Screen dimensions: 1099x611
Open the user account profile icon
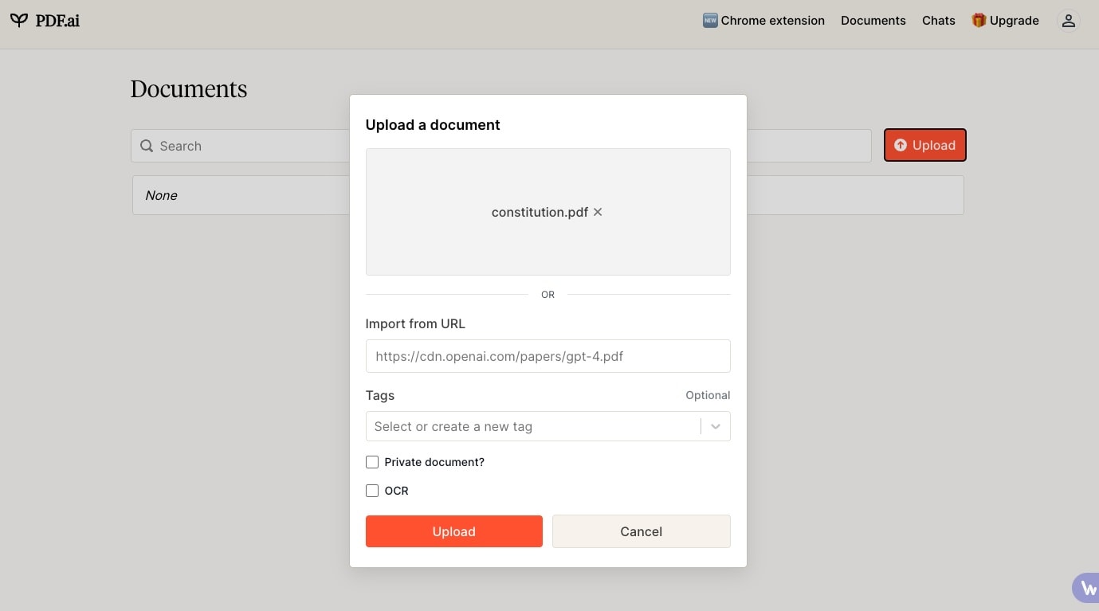click(1068, 21)
